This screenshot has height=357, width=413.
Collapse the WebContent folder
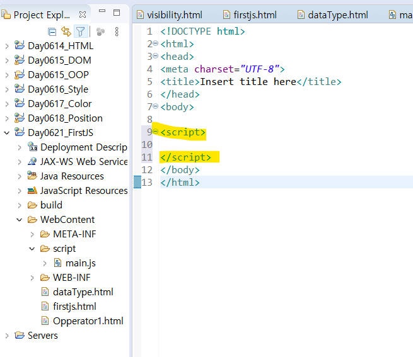click(19, 220)
